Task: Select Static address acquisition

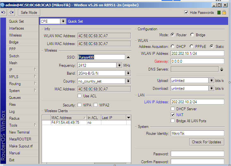Action: (212, 46)
